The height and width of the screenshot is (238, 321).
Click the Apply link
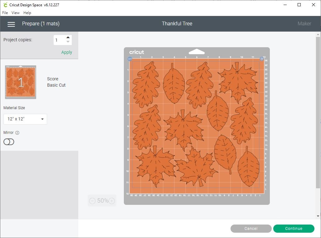(x=66, y=52)
